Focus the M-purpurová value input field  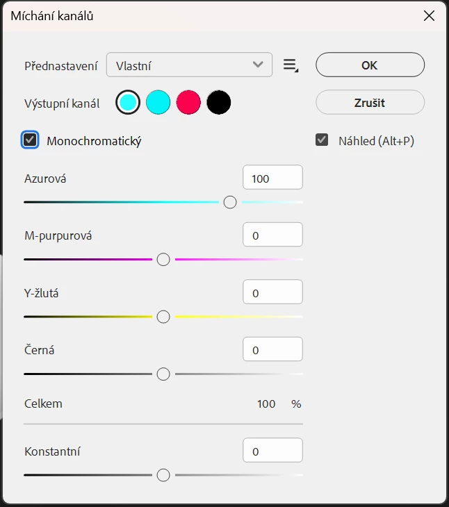click(x=272, y=235)
